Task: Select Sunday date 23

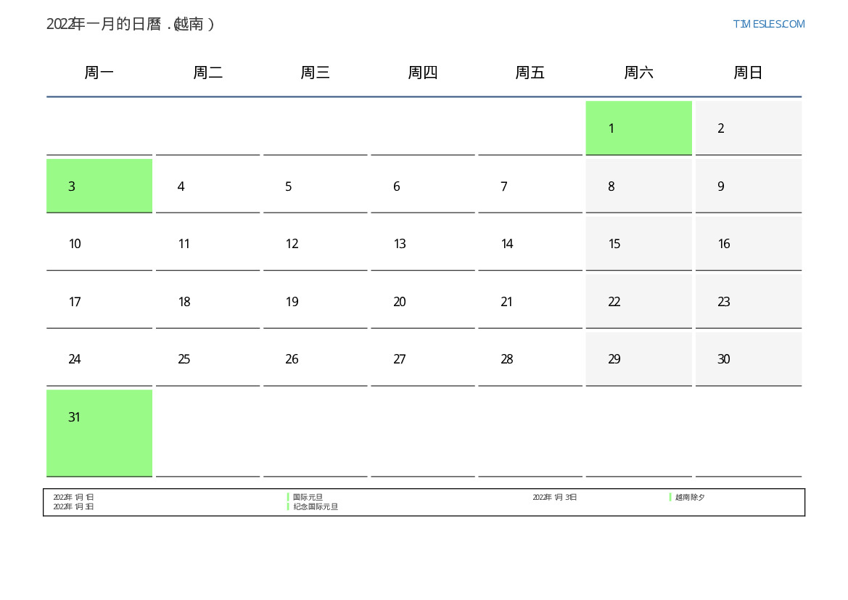Action: coord(749,301)
